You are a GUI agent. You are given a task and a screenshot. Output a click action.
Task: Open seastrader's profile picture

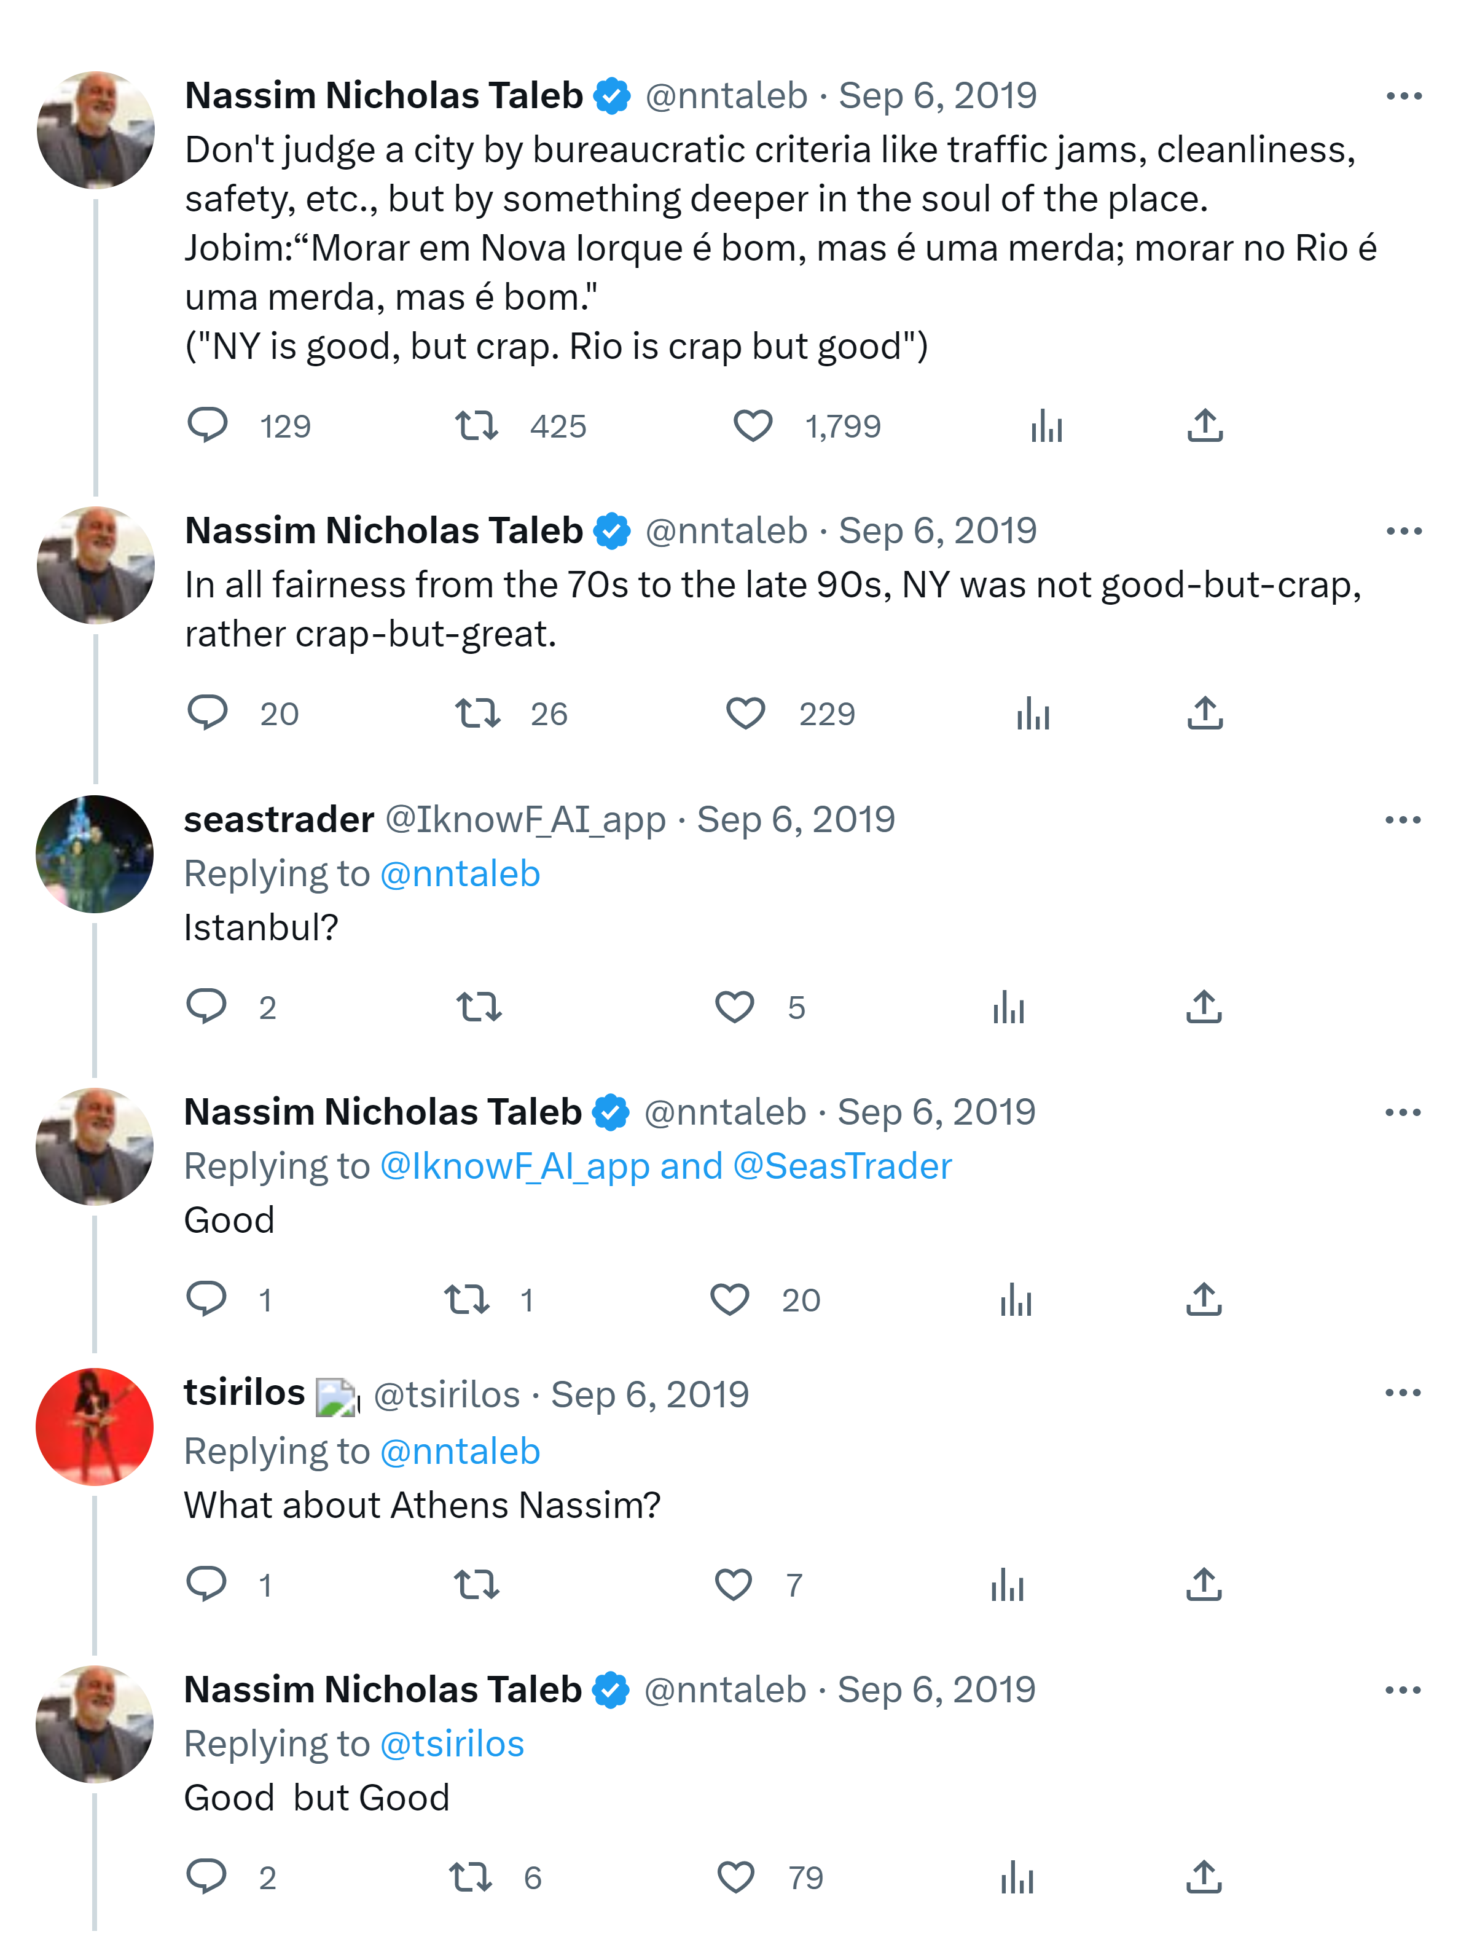tap(95, 854)
